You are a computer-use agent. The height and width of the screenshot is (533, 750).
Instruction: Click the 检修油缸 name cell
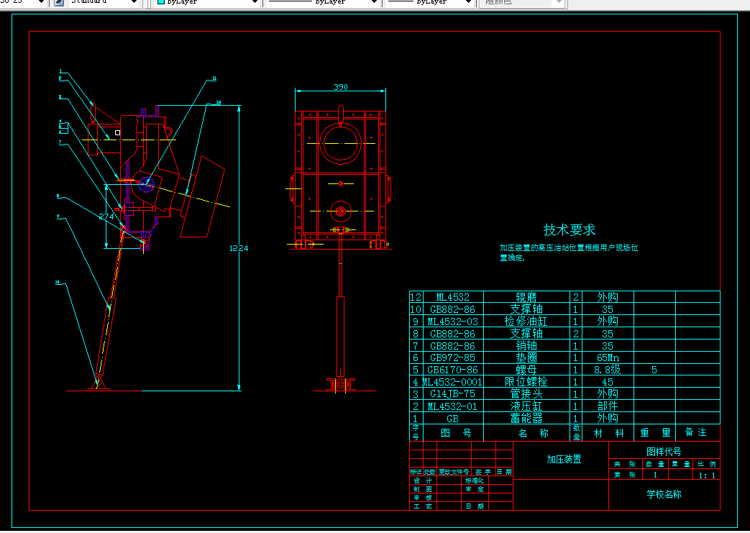pos(526,321)
